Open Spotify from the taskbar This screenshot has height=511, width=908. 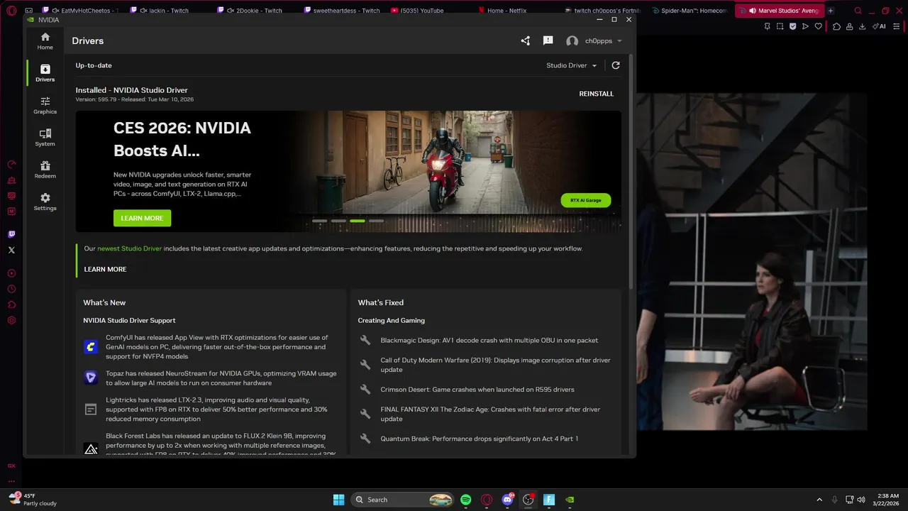point(465,500)
